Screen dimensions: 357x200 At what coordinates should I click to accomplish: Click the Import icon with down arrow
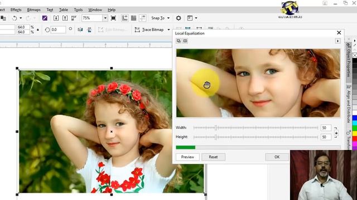(56, 18)
